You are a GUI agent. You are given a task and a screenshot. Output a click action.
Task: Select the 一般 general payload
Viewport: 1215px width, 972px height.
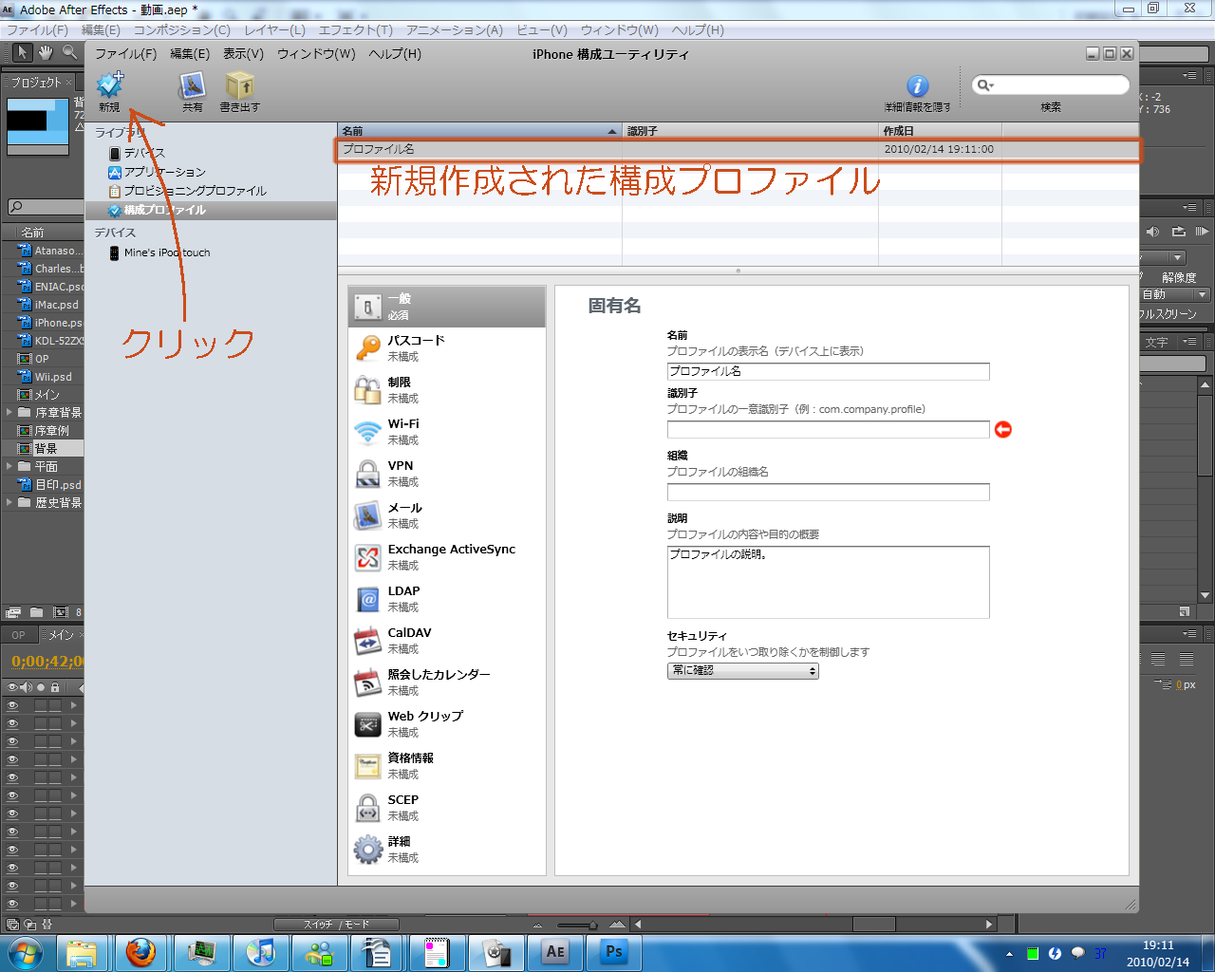447,307
